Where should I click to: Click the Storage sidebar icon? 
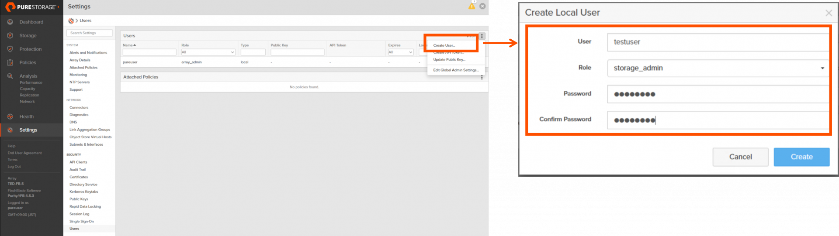10,35
